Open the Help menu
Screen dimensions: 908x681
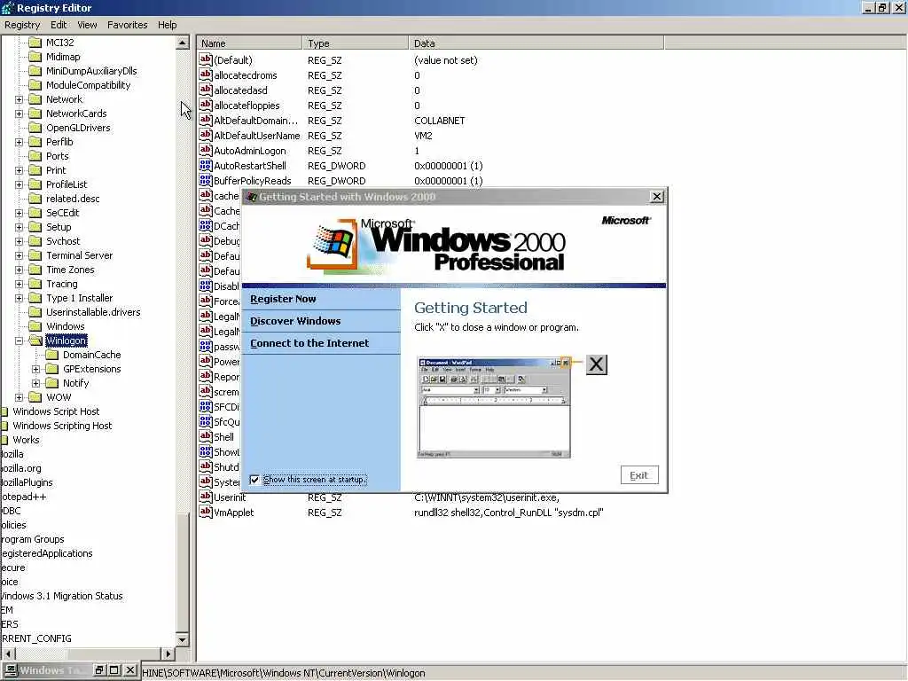click(168, 25)
